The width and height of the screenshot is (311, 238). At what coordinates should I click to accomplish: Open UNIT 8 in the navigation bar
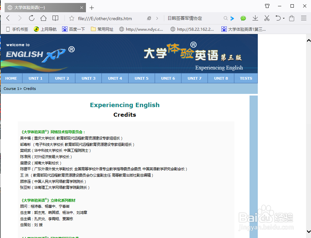221,78
